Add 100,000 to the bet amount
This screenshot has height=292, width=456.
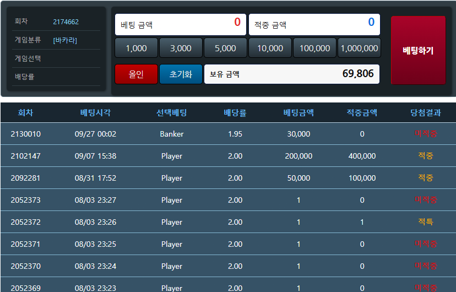pos(314,48)
